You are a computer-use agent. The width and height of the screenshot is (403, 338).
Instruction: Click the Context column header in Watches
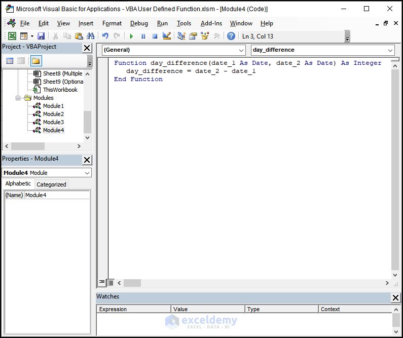pos(355,309)
